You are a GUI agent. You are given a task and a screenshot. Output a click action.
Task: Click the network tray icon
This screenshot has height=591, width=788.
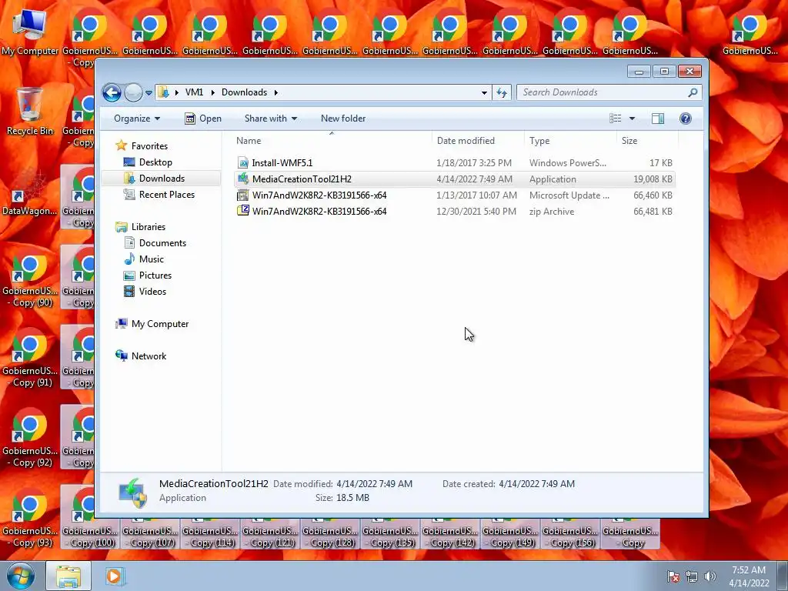[692, 576]
